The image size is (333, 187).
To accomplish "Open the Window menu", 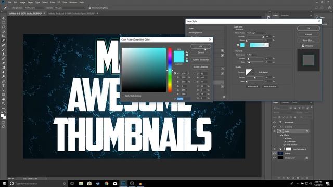I will [73, 2].
